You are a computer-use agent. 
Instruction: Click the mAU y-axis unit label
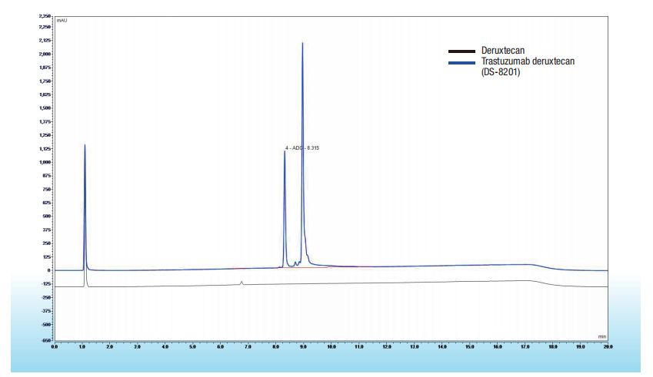click(x=62, y=20)
